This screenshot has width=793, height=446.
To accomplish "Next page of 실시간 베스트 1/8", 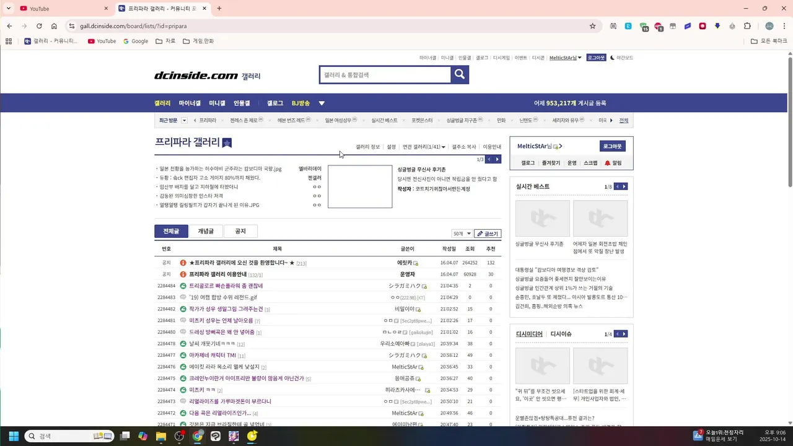I will [x=624, y=186].
